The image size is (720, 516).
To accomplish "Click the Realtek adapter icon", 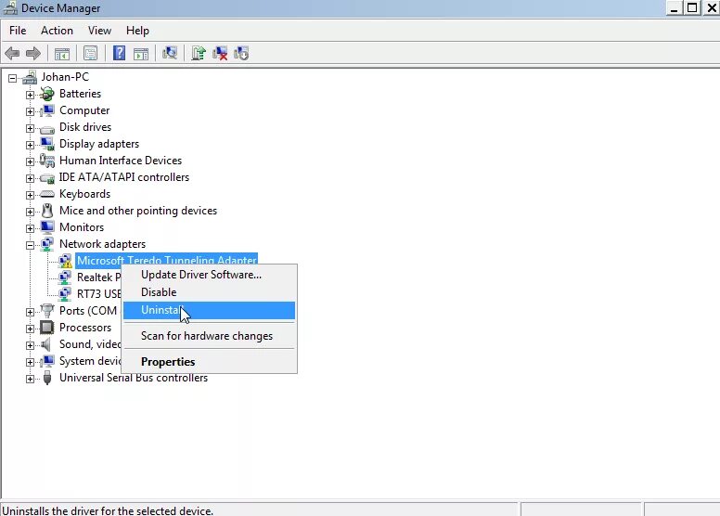I will (x=65, y=277).
